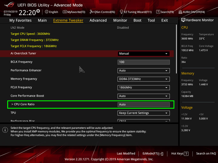Open the Ai Overclock Tuner dropdown

[x=144, y=54]
